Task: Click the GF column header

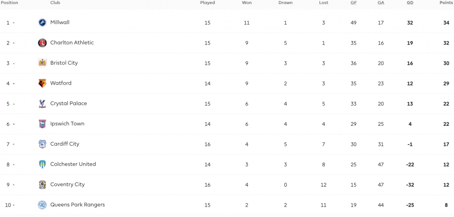Action: pos(354,3)
